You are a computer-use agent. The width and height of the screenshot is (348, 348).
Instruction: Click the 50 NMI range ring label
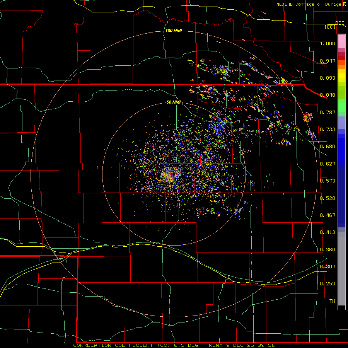coord(174,102)
